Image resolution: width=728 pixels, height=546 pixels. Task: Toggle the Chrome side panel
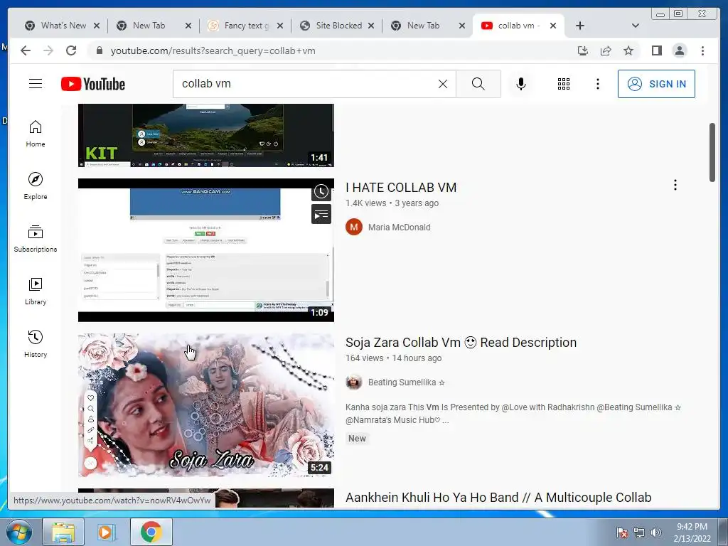[656, 50]
